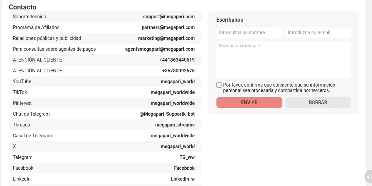The height and width of the screenshot is (186, 372).
Task: Call the +441863440619 phone number
Action: click(x=177, y=60)
